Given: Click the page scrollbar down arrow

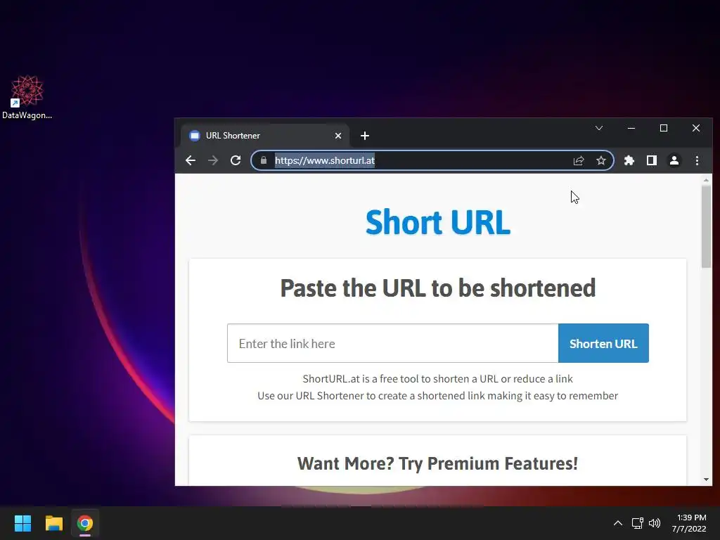Looking at the screenshot, I should click(x=706, y=480).
